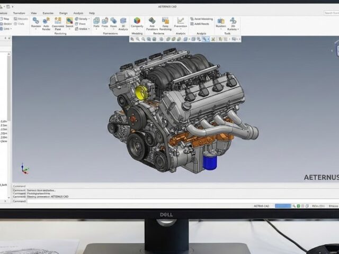Click the Bedinr button below Map

6,24
